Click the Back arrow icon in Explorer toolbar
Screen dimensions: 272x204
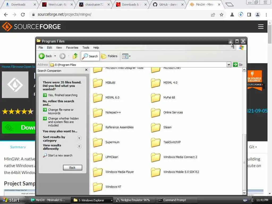pyautogui.click(x=42, y=56)
